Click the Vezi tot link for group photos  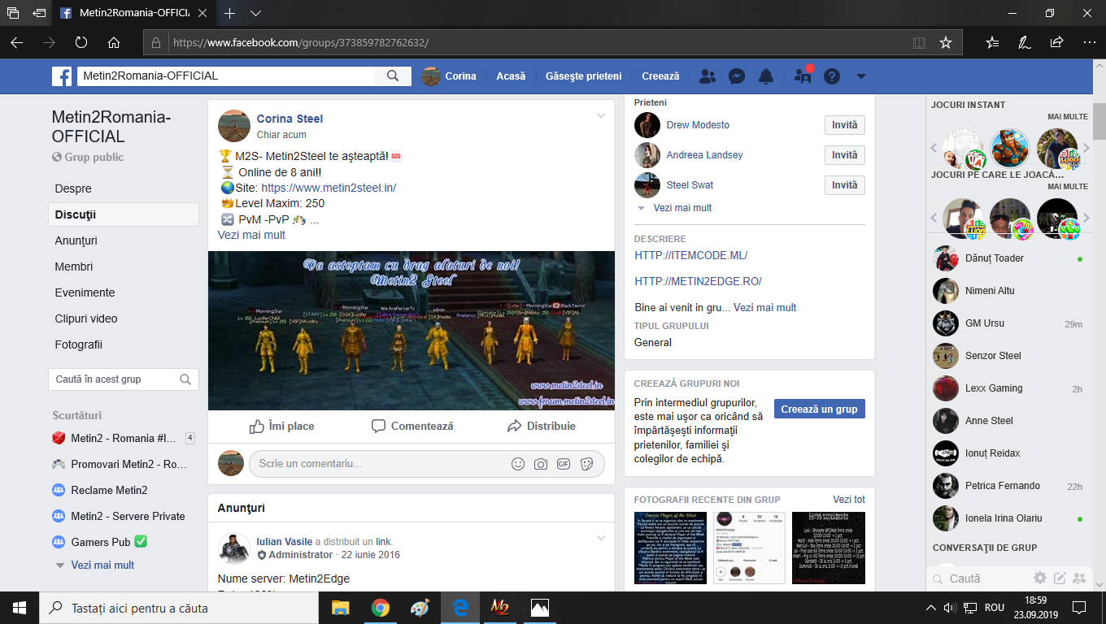[849, 500]
